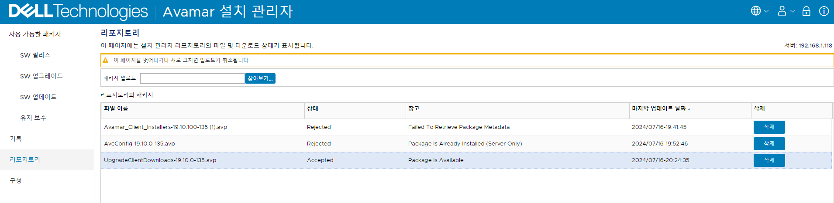Select AveConfig-19.10.0-135.avp file name
The width and height of the screenshot is (834, 203).
pos(139,144)
